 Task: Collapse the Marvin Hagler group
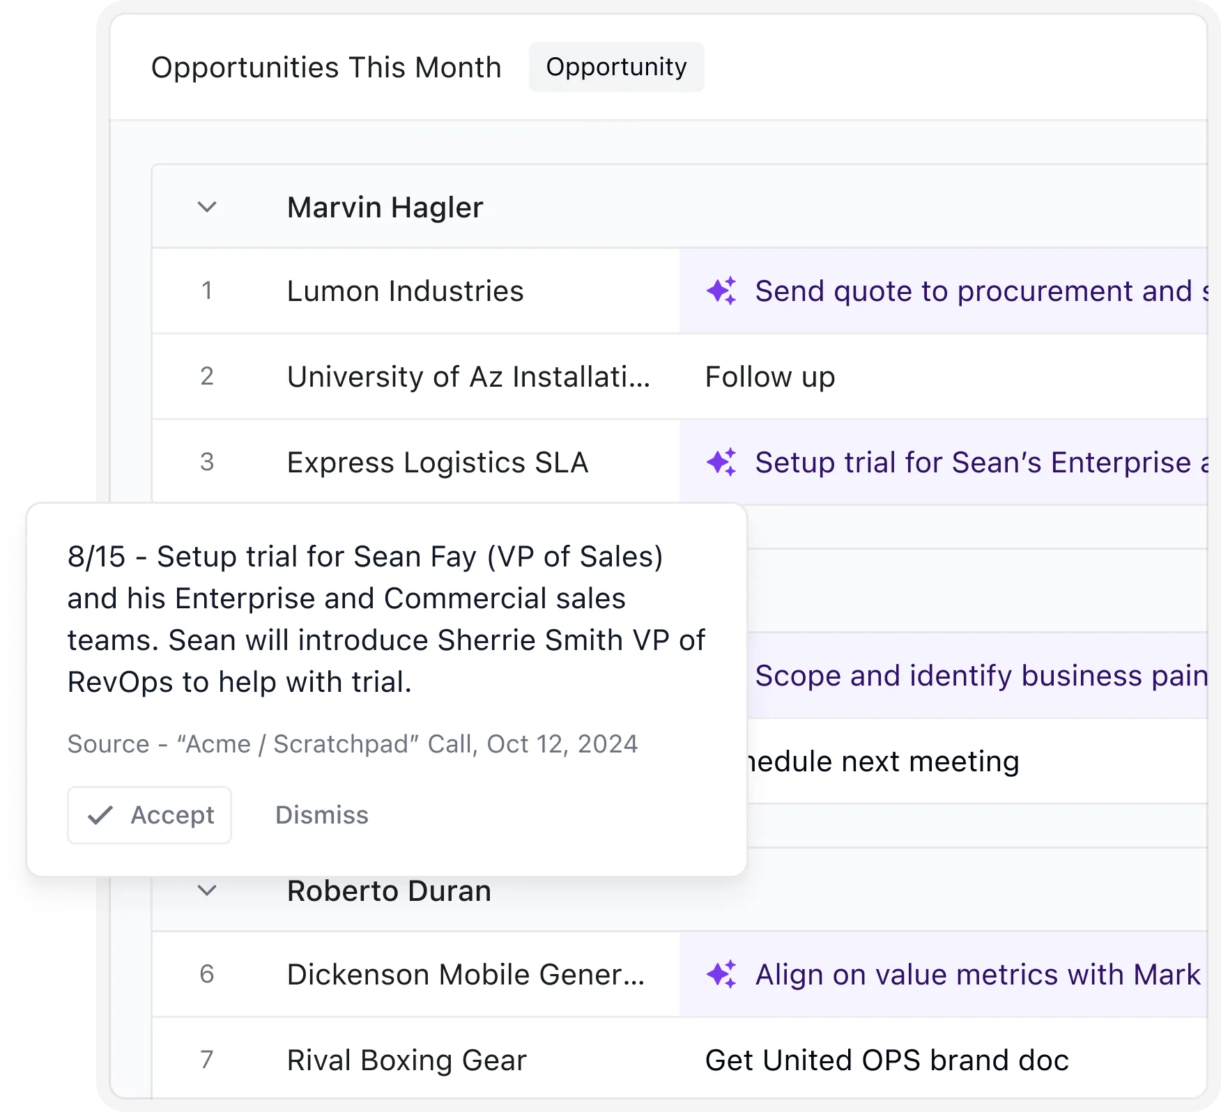point(207,207)
